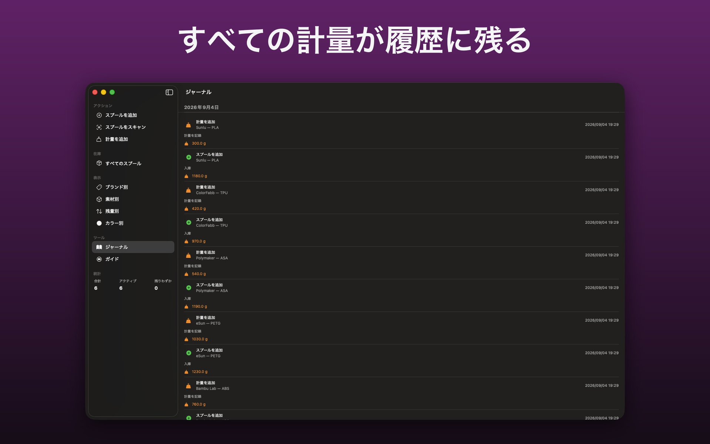Toggle the sidebar panel icon

[x=169, y=92]
